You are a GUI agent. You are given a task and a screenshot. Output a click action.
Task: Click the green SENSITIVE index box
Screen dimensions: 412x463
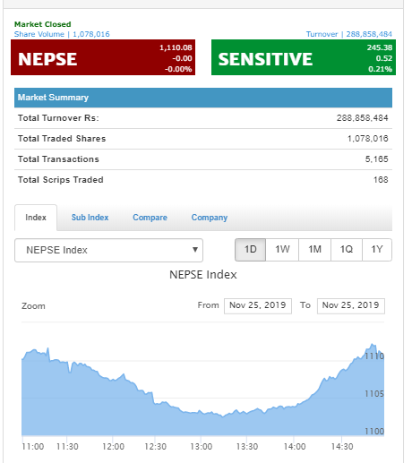(x=304, y=57)
